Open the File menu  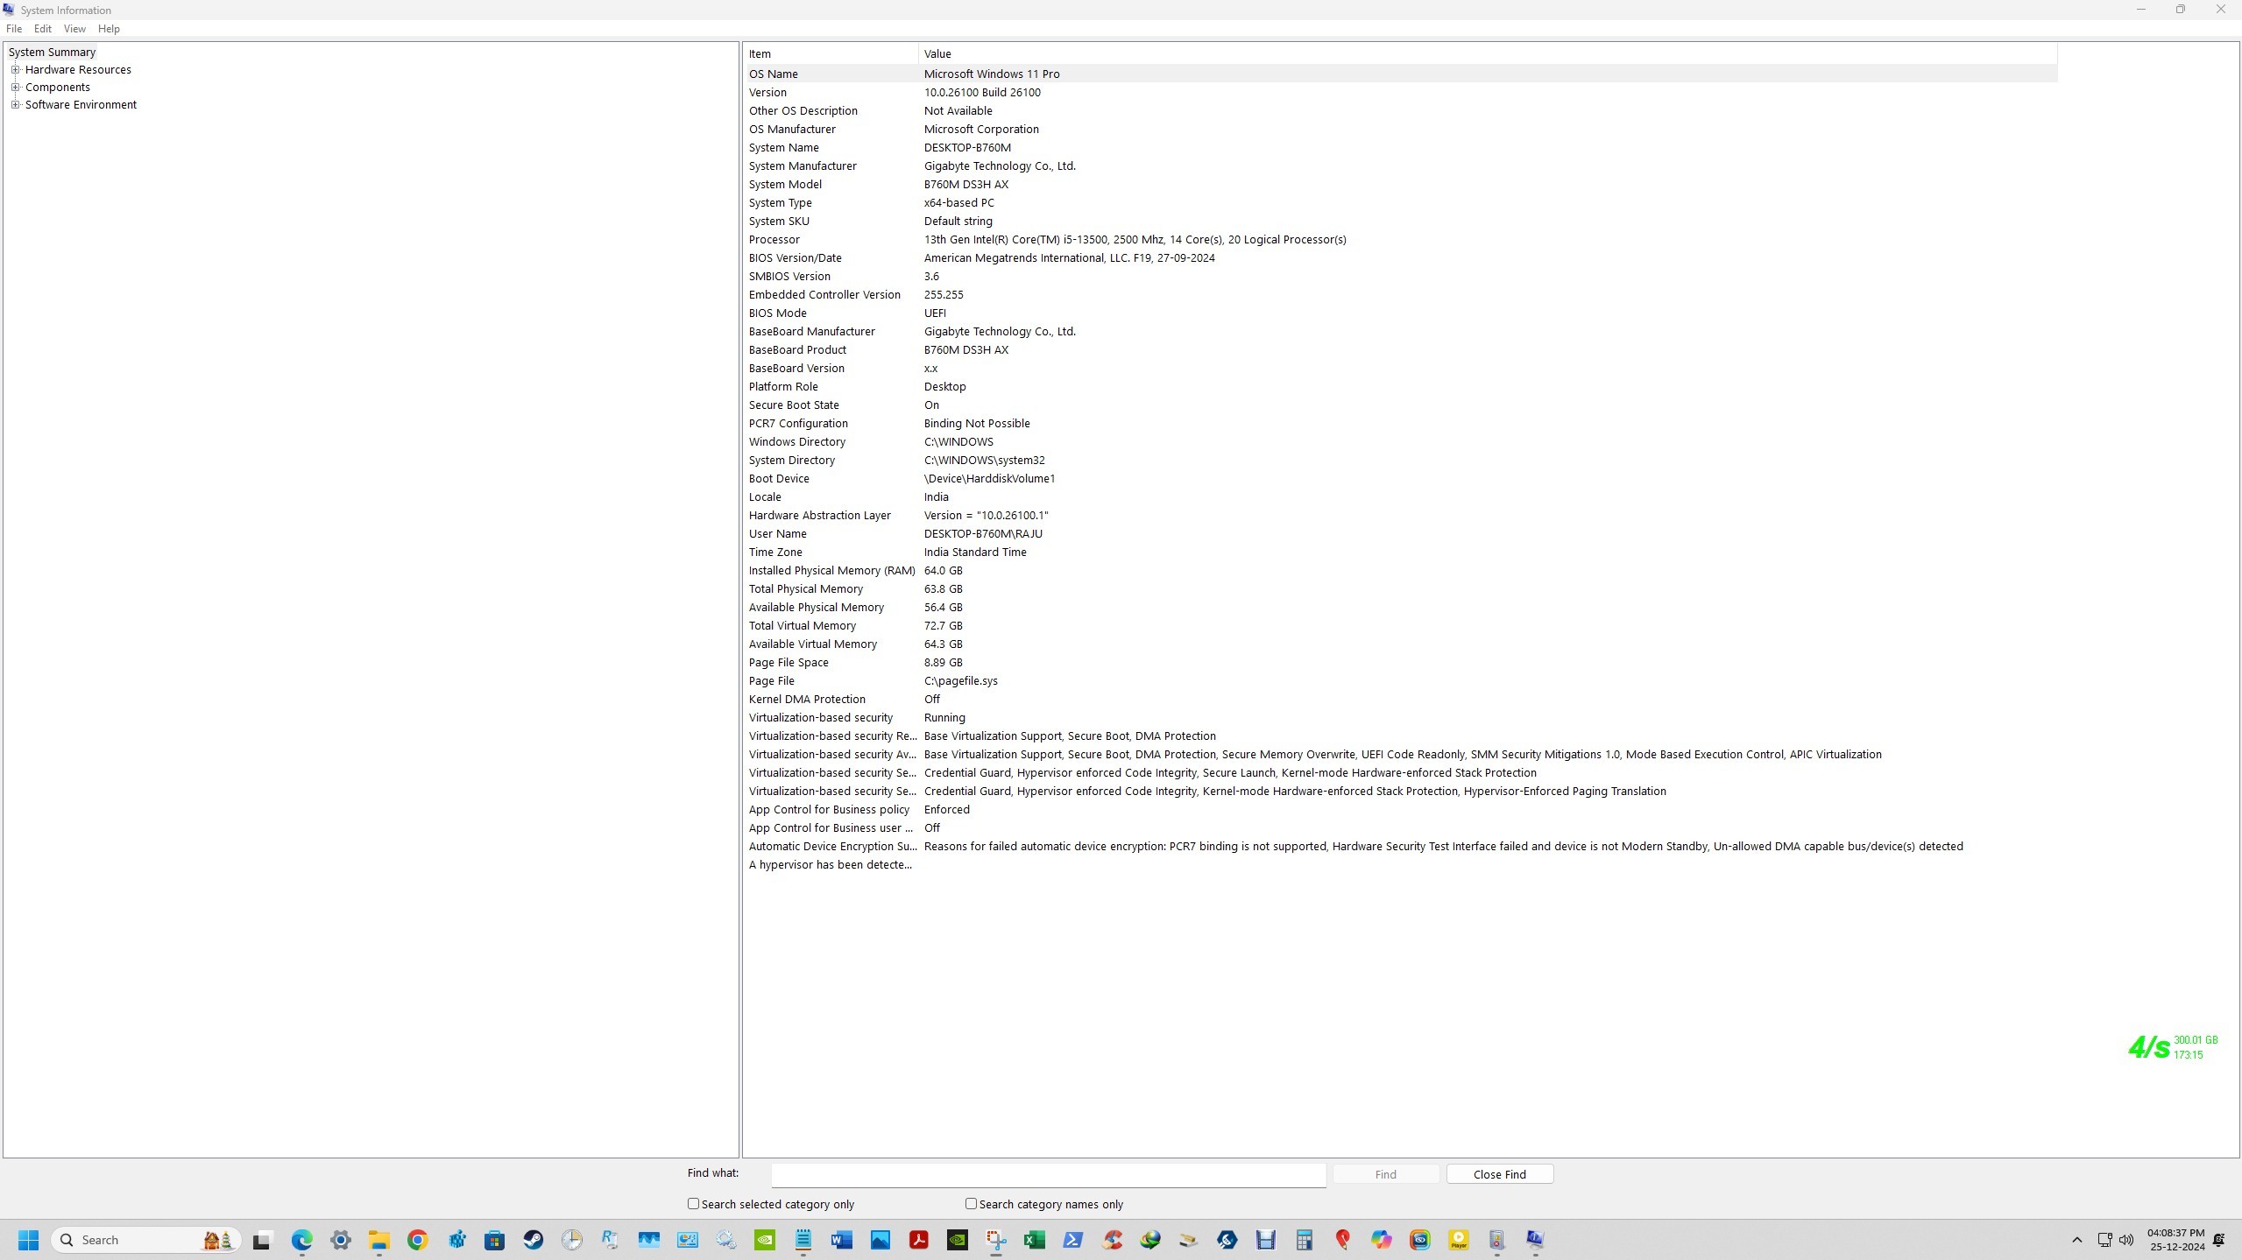tap(14, 29)
